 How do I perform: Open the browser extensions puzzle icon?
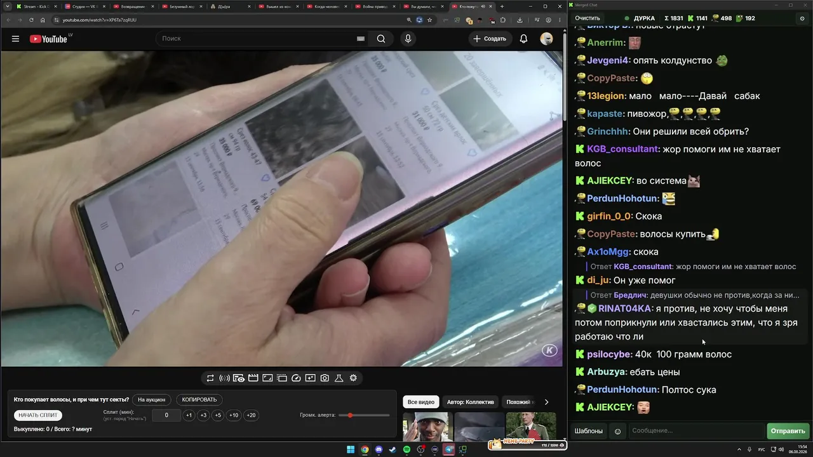(x=503, y=20)
